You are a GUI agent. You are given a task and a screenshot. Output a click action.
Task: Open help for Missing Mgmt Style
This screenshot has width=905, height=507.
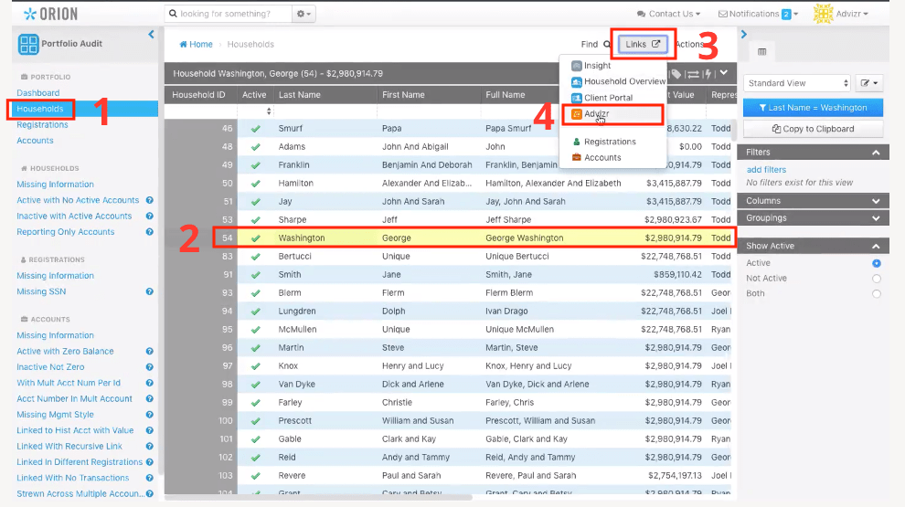150,415
